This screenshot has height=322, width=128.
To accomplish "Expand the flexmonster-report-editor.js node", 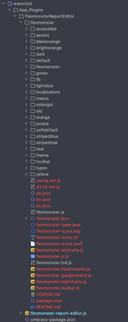I will tap(20, 313).
